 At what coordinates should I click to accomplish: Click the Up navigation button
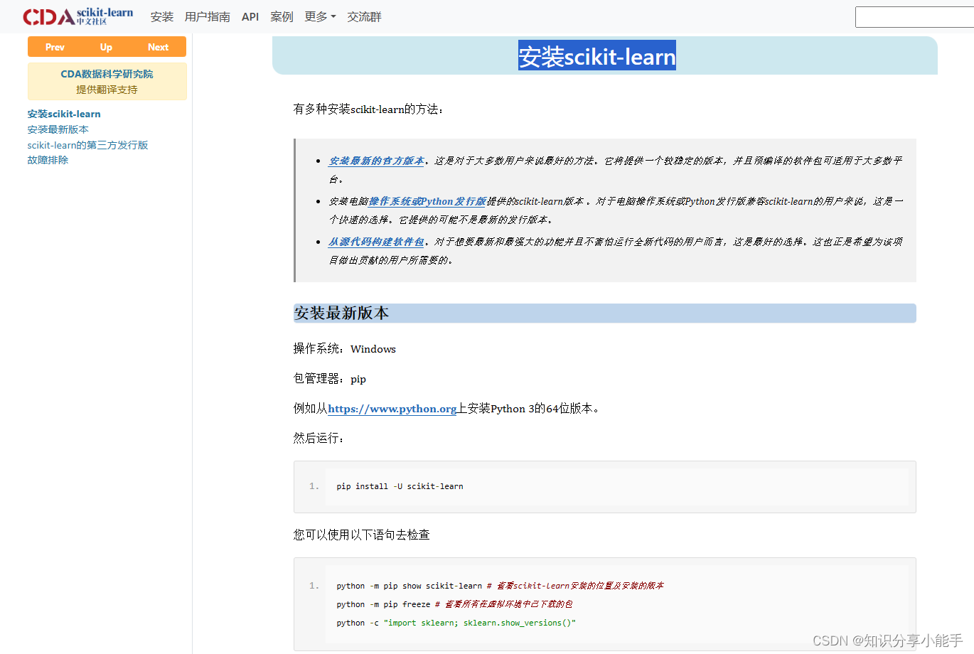coord(106,47)
